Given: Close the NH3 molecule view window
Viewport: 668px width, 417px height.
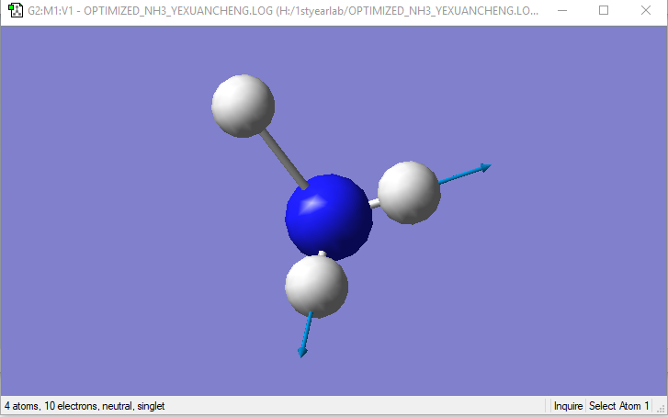Looking at the screenshot, I should 646,10.
